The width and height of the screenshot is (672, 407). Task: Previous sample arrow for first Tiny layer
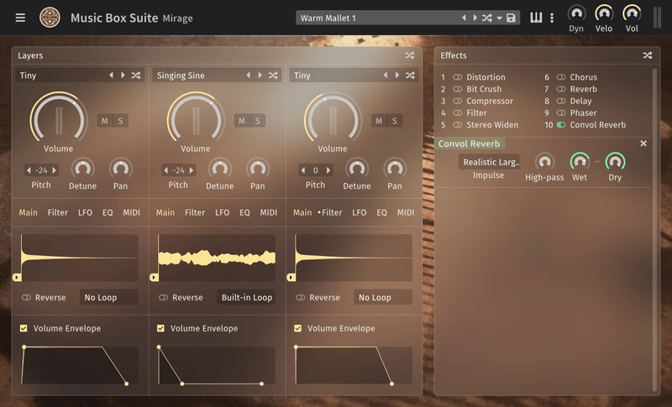[112, 76]
